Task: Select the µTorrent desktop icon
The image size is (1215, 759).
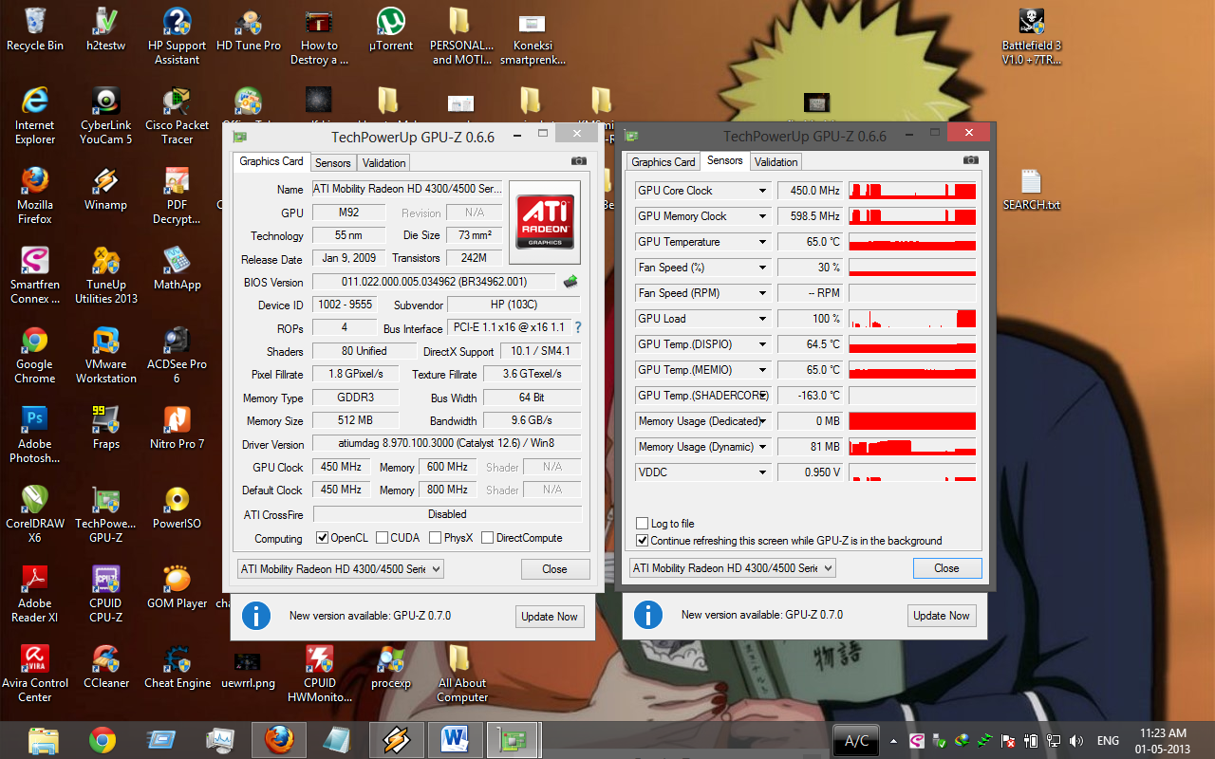Action: point(390,30)
